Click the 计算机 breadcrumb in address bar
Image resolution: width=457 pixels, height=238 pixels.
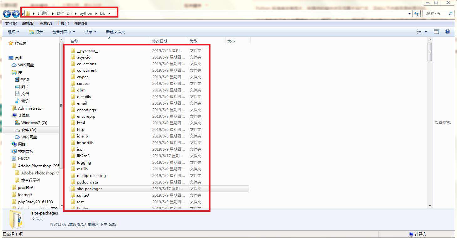[x=43, y=13]
